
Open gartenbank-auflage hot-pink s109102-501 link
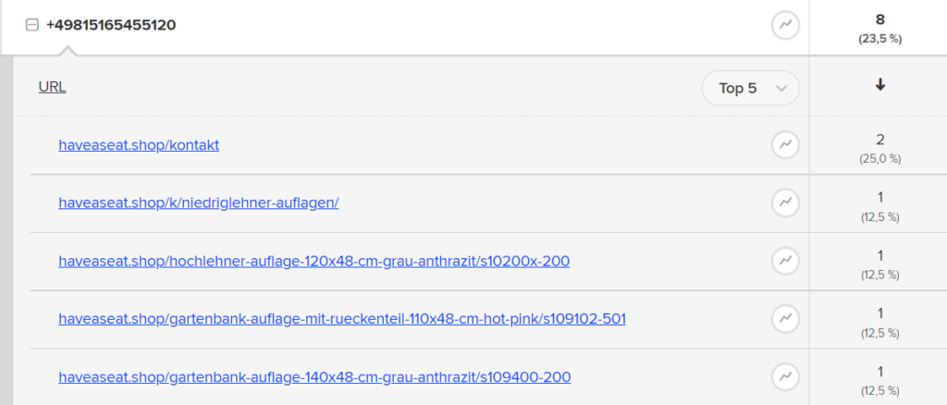[342, 319]
